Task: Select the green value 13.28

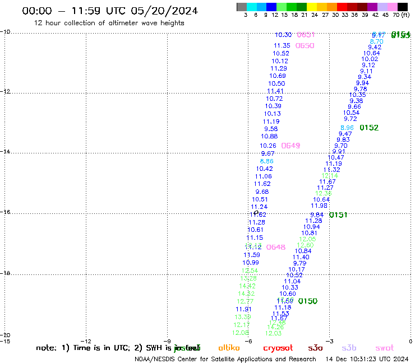Action: (248, 278)
